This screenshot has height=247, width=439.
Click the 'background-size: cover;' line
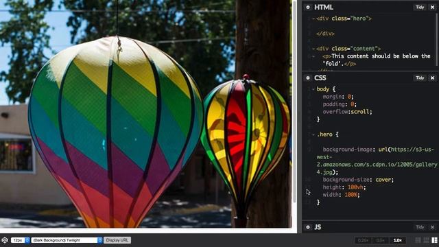(358, 180)
